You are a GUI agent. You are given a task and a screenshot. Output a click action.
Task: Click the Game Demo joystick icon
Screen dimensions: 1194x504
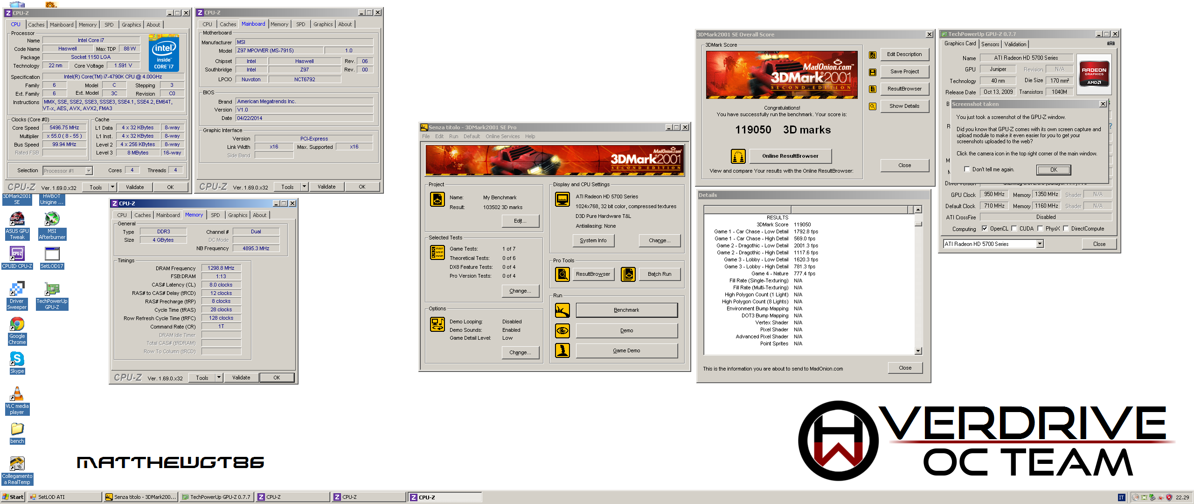[x=562, y=350]
